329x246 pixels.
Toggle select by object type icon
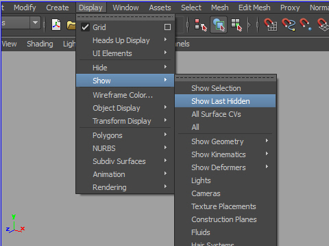219,25
